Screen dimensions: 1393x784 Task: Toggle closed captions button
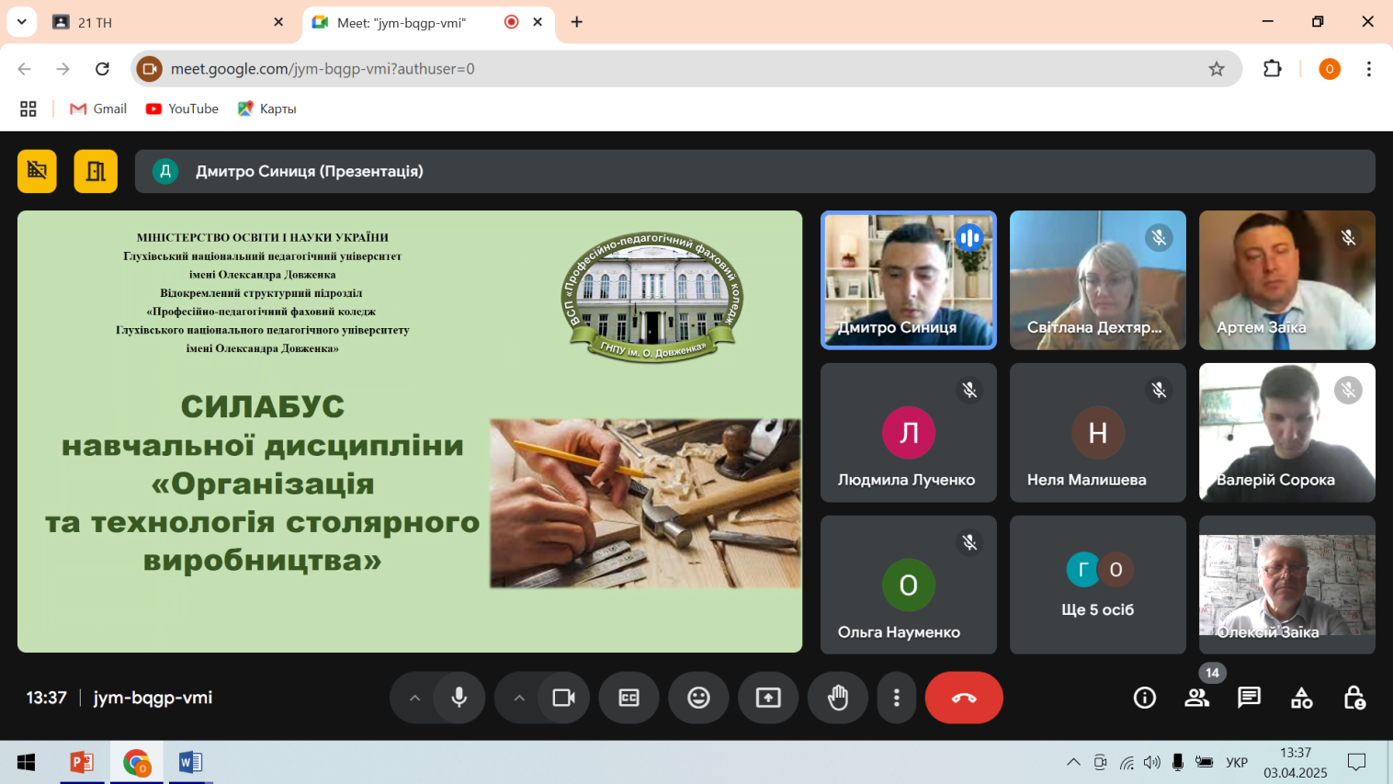(629, 699)
